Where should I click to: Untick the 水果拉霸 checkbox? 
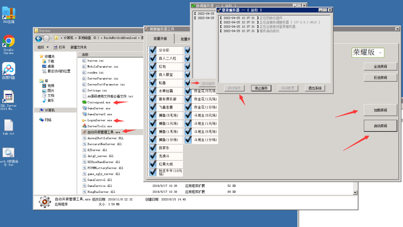coord(153,91)
